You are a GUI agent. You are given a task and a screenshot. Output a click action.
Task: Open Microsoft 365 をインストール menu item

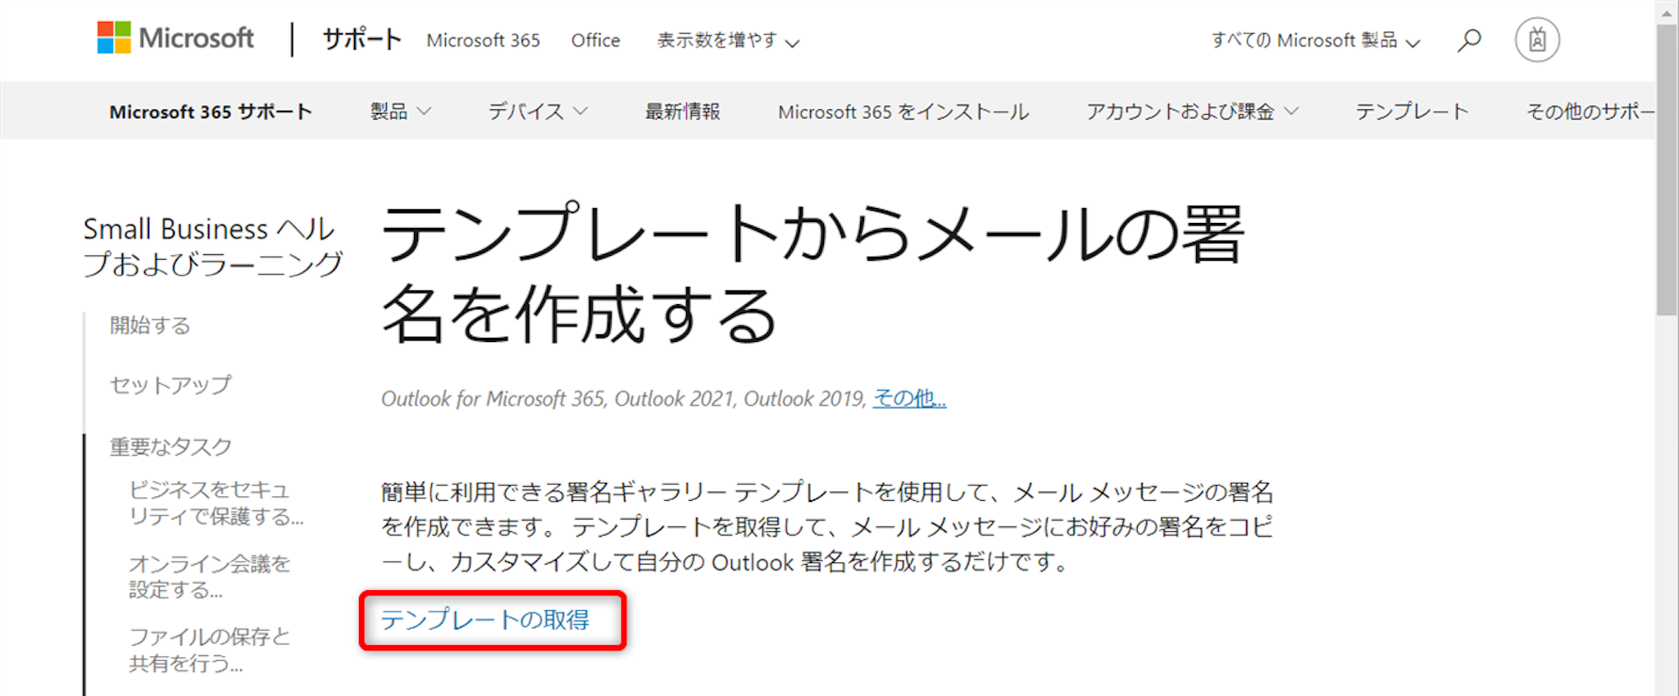903,111
